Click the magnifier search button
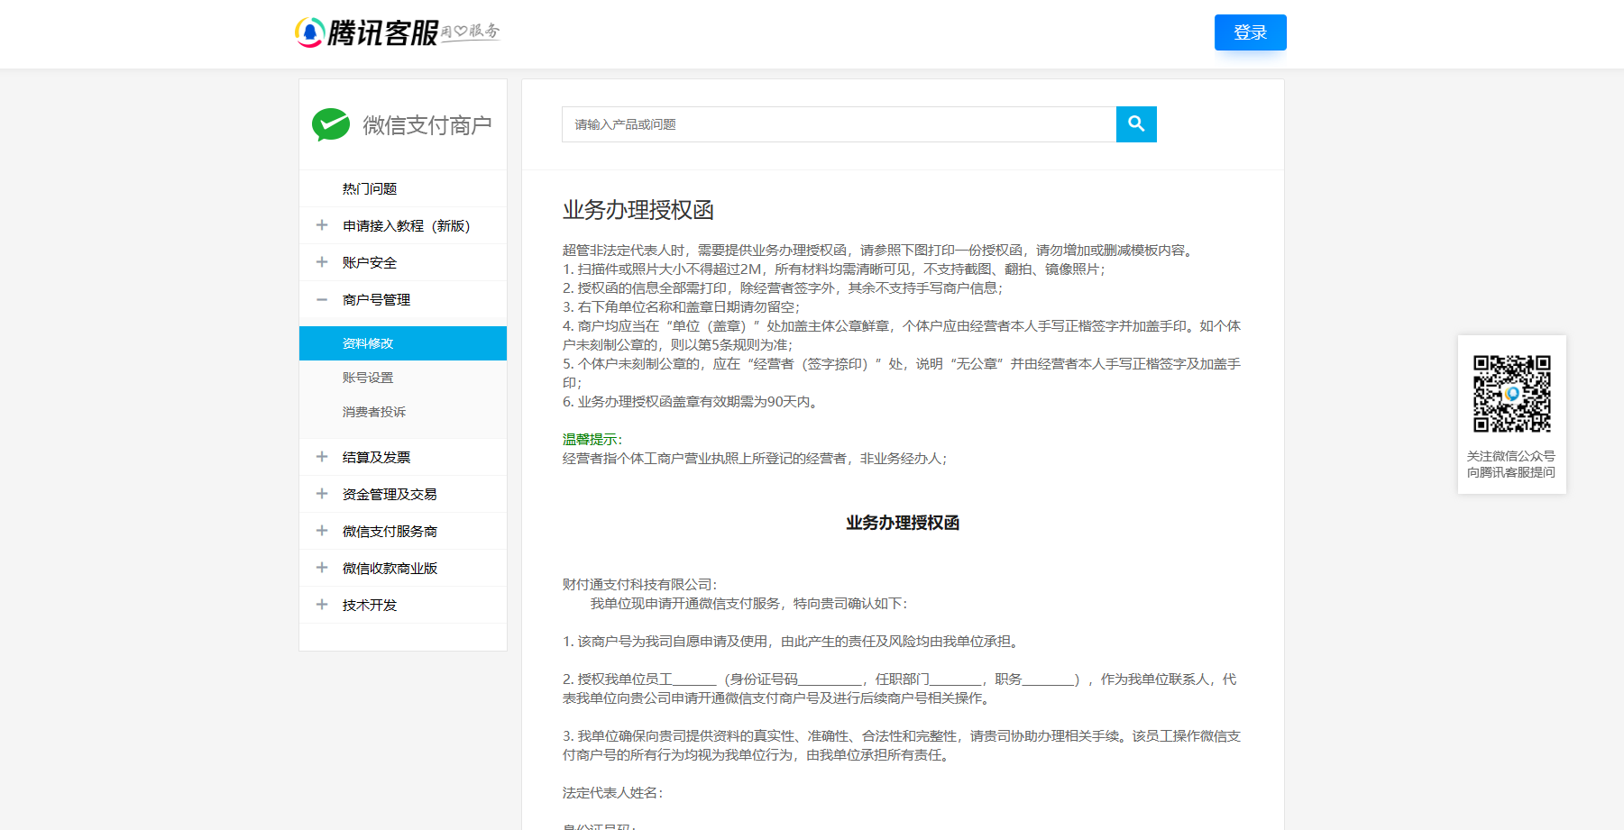The image size is (1624, 830). click(x=1136, y=124)
